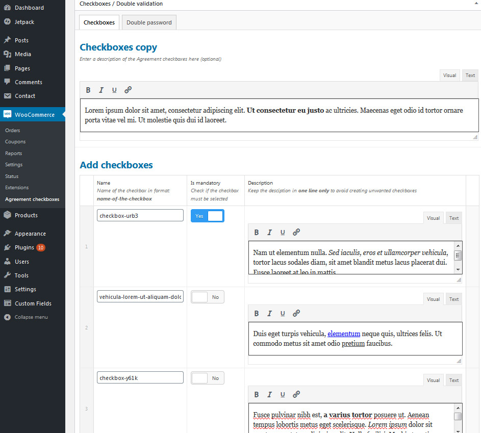Click the checkbox-urb3 name field
The height and width of the screenshot is (433, 481).
[x=140, y=215]
